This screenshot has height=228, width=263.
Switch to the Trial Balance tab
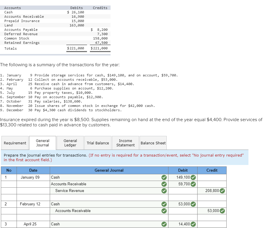(x=98, y=143)
